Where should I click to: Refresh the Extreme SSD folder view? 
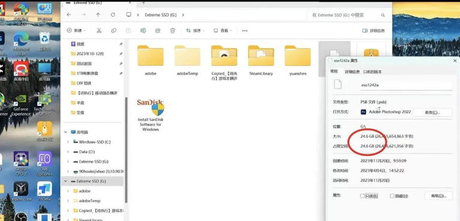113,15
